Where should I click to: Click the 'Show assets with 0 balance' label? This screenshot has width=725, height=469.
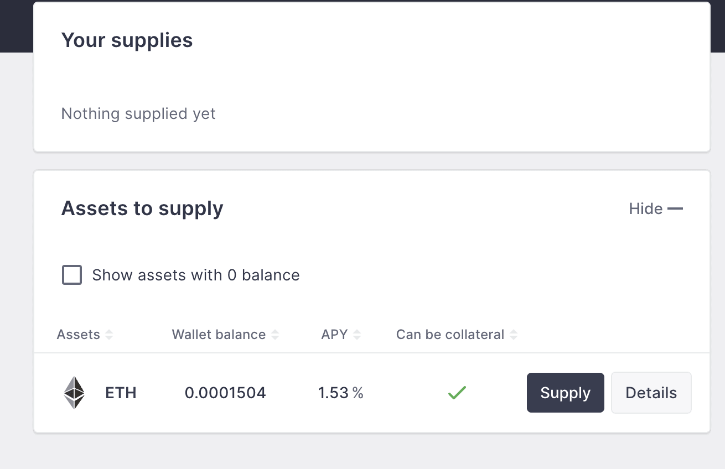tap(195, 275)
